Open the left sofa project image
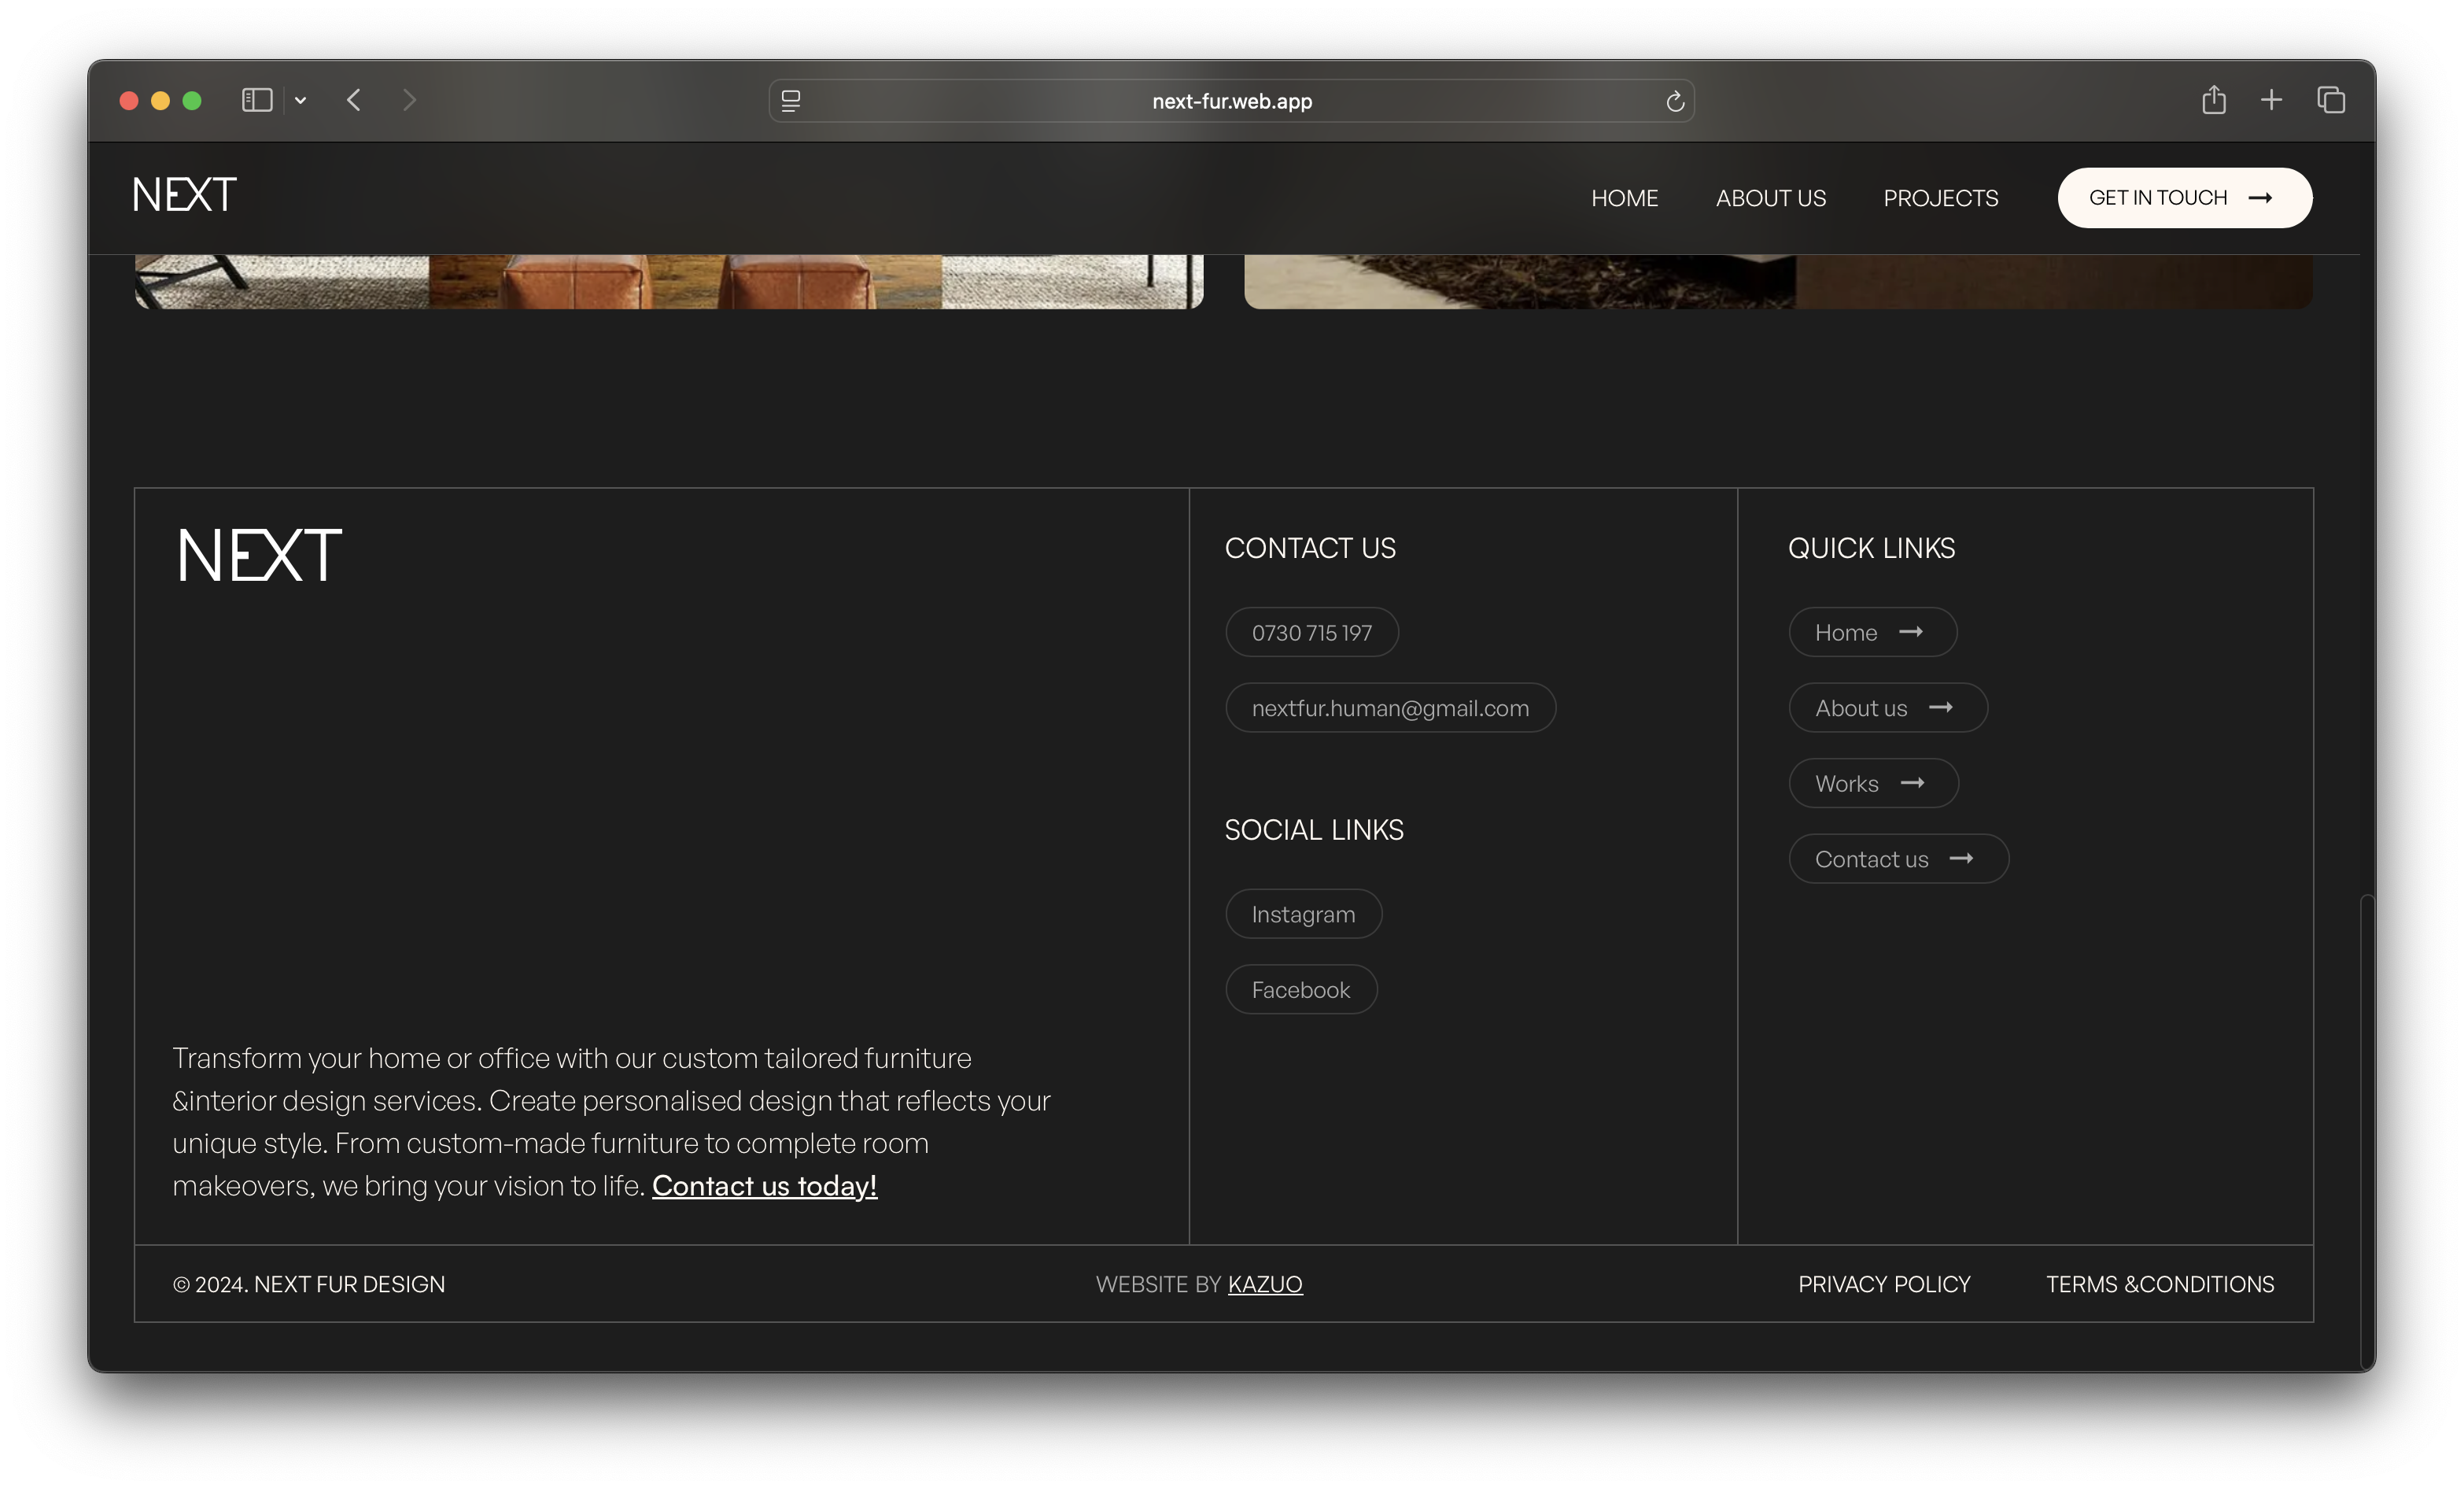Image resolution: width=2464 pixels, height=1489 pixels. pyautogui.click(x=669, y=281)
